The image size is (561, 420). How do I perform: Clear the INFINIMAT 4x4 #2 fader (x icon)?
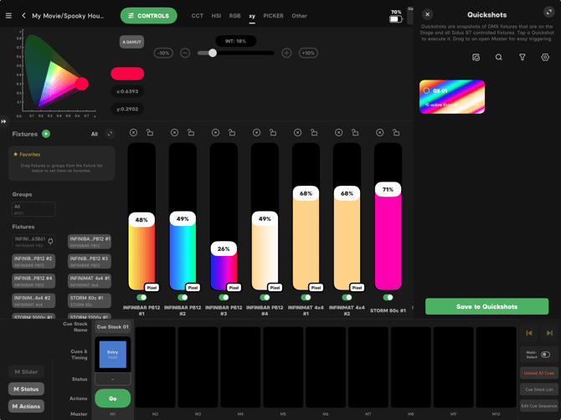point(339,133)
